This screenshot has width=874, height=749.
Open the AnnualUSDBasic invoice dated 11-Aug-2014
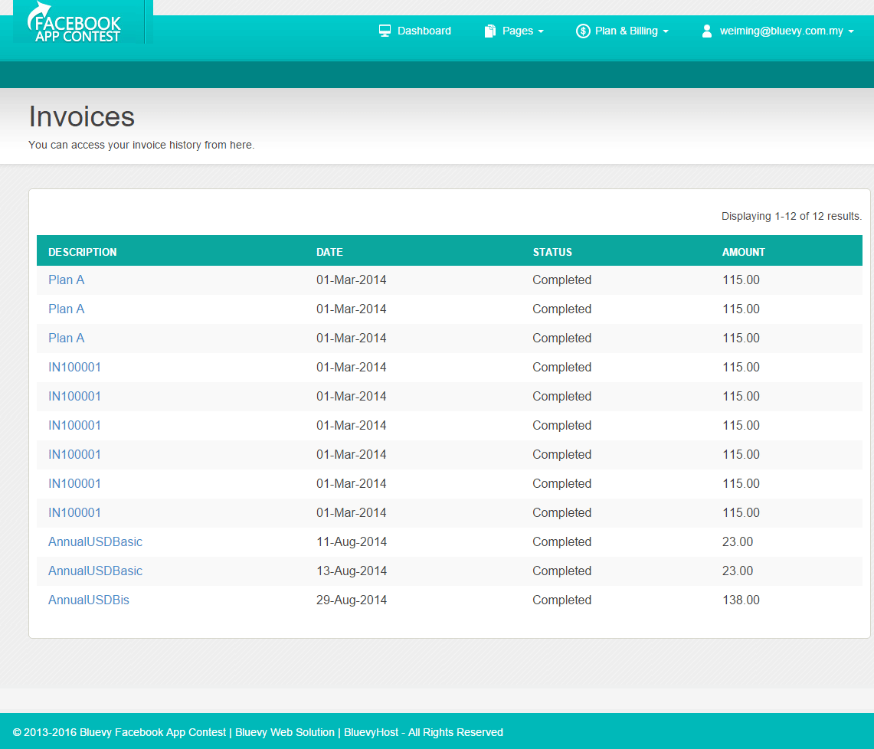click(95, 541)
